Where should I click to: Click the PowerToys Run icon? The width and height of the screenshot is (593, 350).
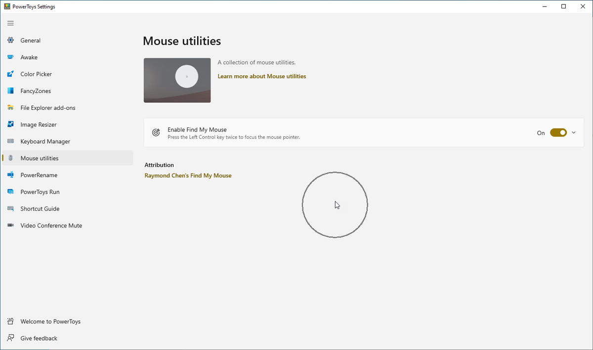pyautogui.click(x=10, y=192)
